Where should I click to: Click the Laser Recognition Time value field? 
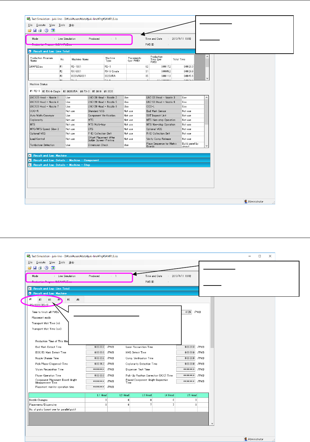pyautogui.click(x=186, y=347)
